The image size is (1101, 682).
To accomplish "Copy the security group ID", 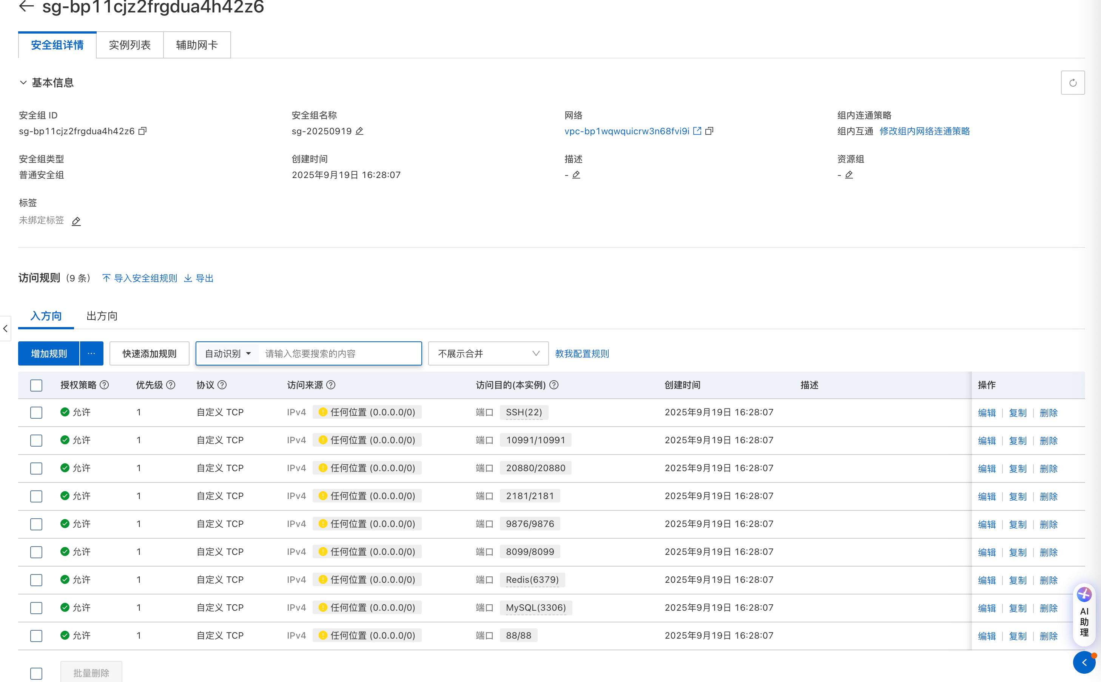I will tap(143, 131).
